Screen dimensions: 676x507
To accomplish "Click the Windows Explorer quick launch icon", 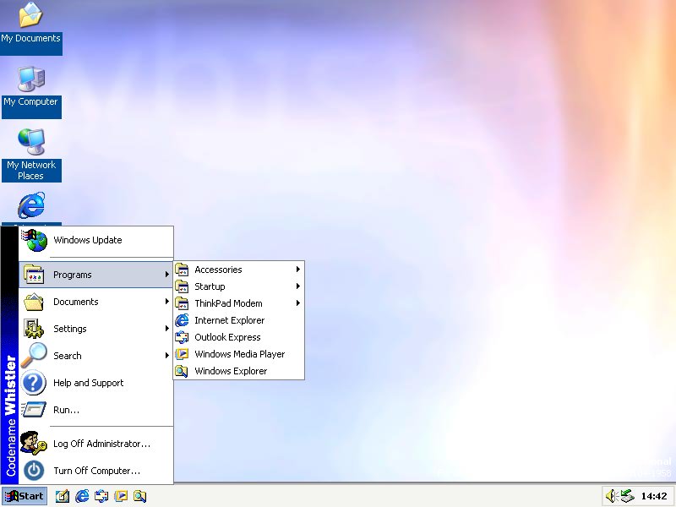I will coord(140,496).
